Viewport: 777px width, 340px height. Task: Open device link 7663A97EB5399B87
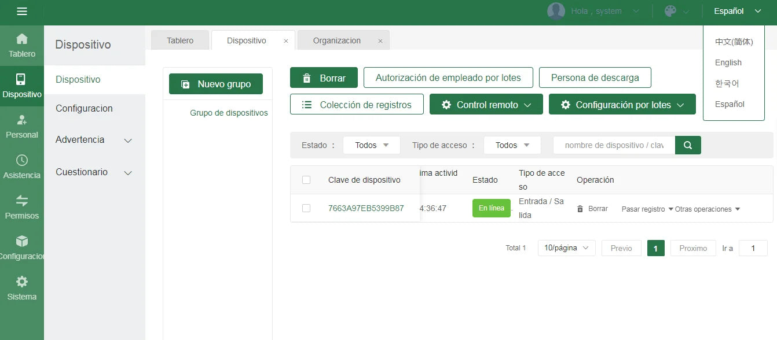(x=366, y=208)
